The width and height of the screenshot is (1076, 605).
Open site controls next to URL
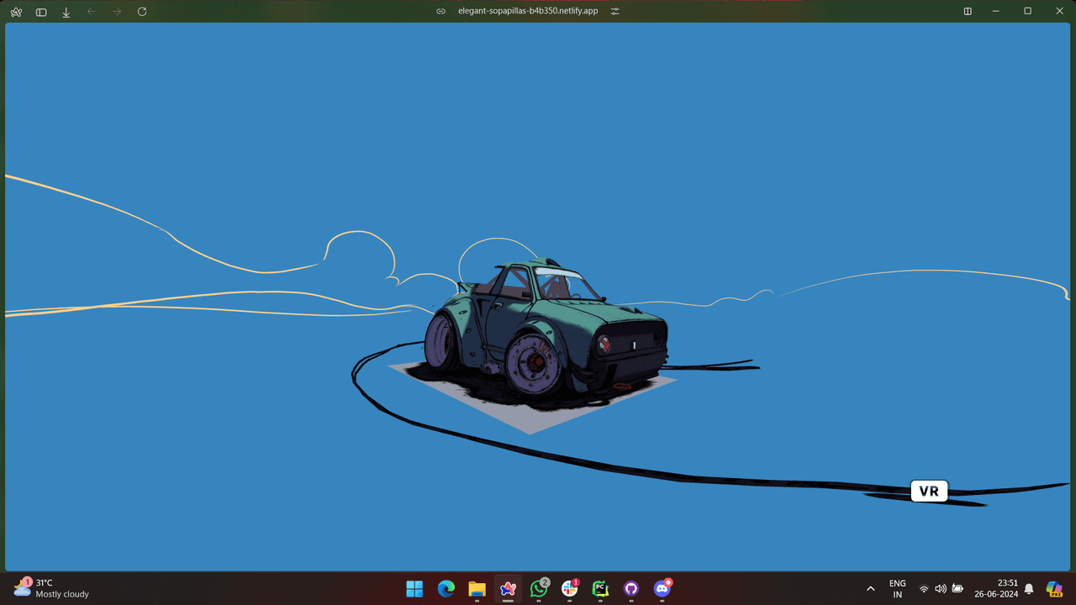tap(614, 12)
